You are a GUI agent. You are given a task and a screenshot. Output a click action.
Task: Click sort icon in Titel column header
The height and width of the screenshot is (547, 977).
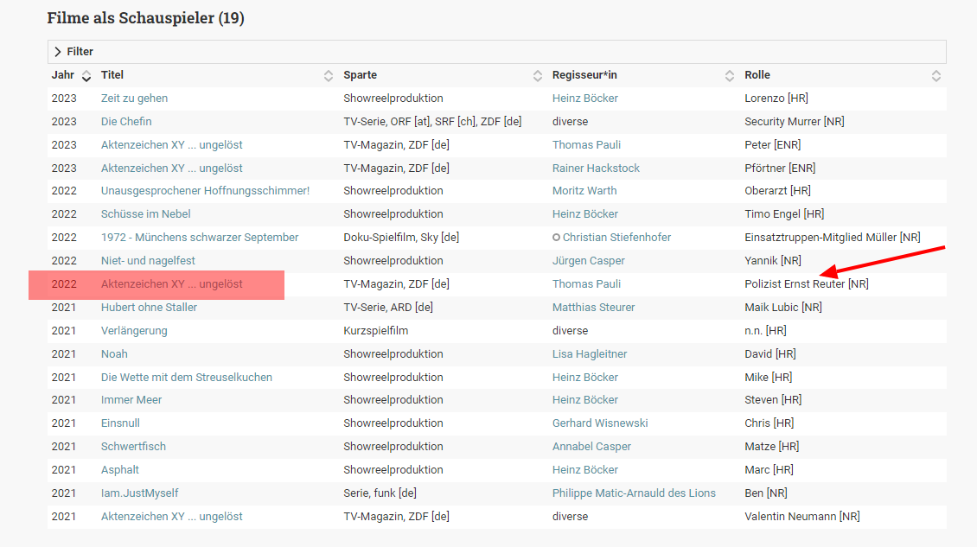pos(329,76)
